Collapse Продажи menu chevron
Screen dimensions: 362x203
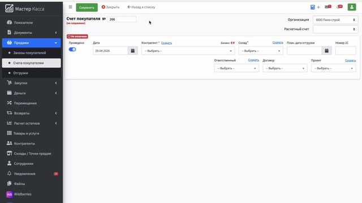(x=56, y=43)
